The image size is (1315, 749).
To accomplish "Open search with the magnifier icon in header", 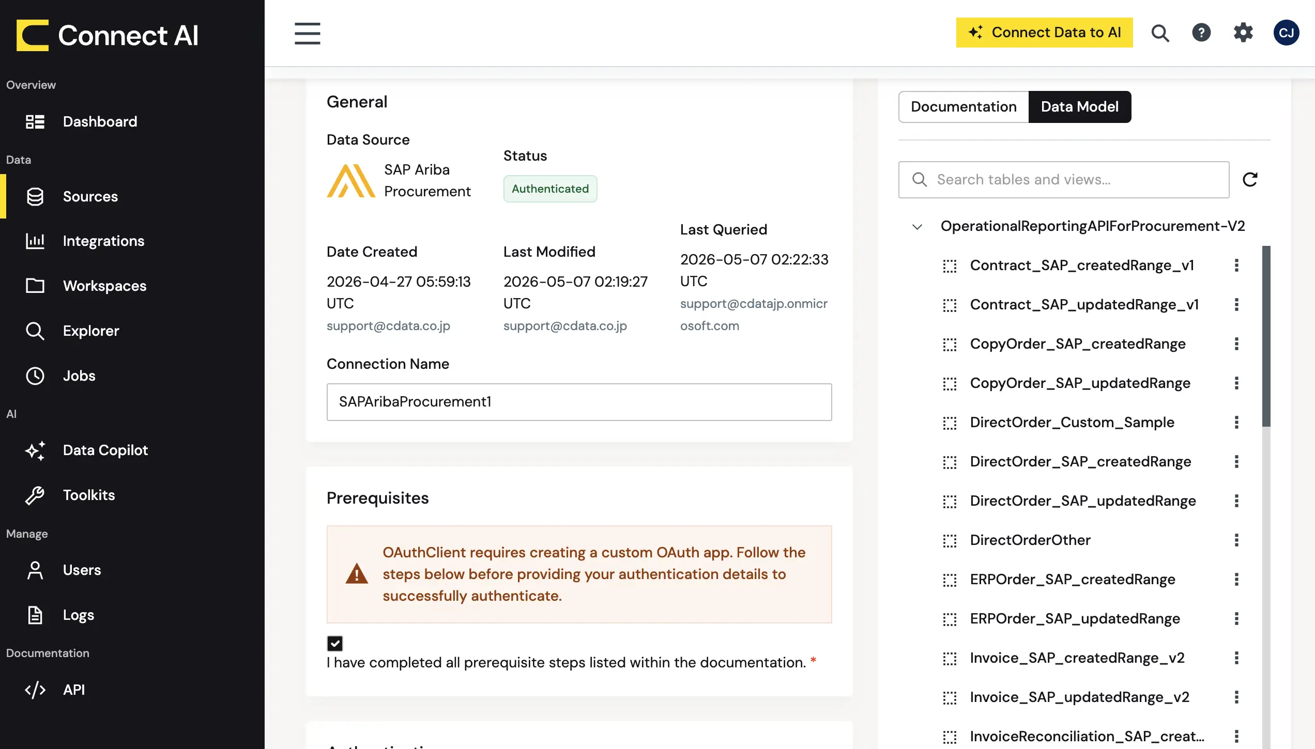I will (x=1160, y=33).
